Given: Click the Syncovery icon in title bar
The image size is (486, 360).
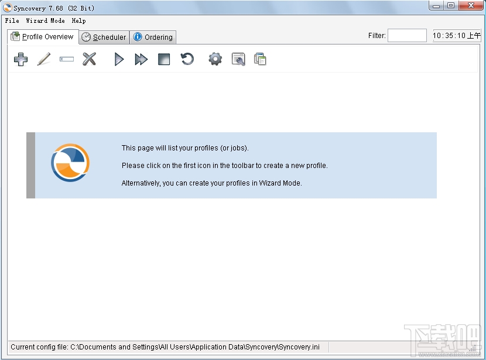Looking at the screenshot, I should pyautogui.click(x=8, y=8).
